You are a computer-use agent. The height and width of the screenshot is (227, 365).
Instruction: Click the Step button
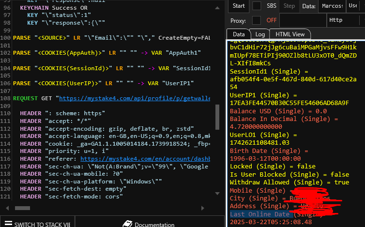[x=289, y=6]
